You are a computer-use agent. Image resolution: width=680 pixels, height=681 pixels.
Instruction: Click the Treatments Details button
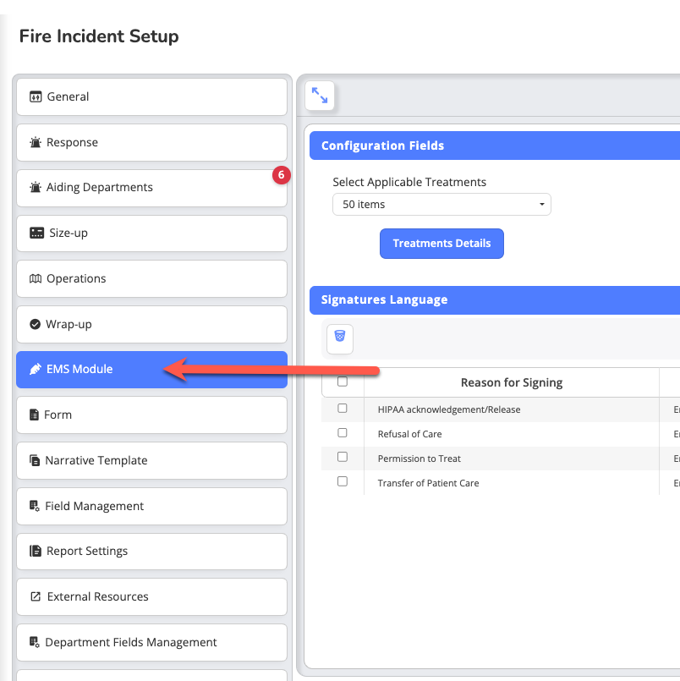[441, 244]
